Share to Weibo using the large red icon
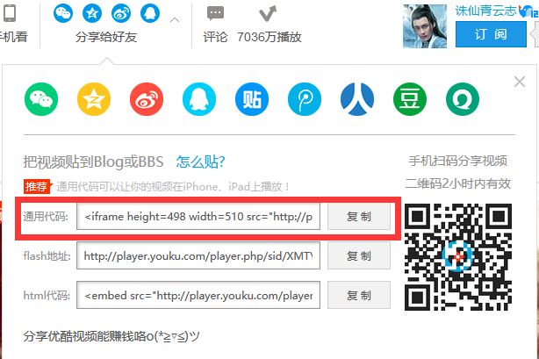 pyautogui.click(x=147, y=99)
